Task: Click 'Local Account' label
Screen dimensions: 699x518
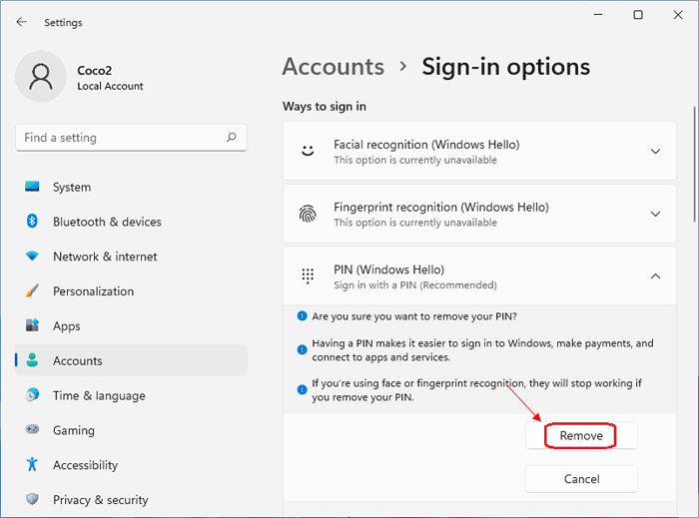Action: (110, 86)
